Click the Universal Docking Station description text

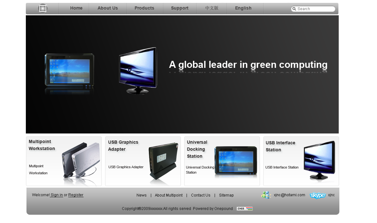pyautogui.click(x=200, y=170)
